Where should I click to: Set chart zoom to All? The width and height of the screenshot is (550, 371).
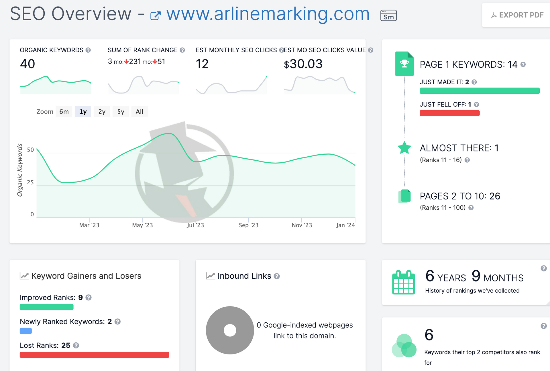pyautogui.click(x=140, y=111)
